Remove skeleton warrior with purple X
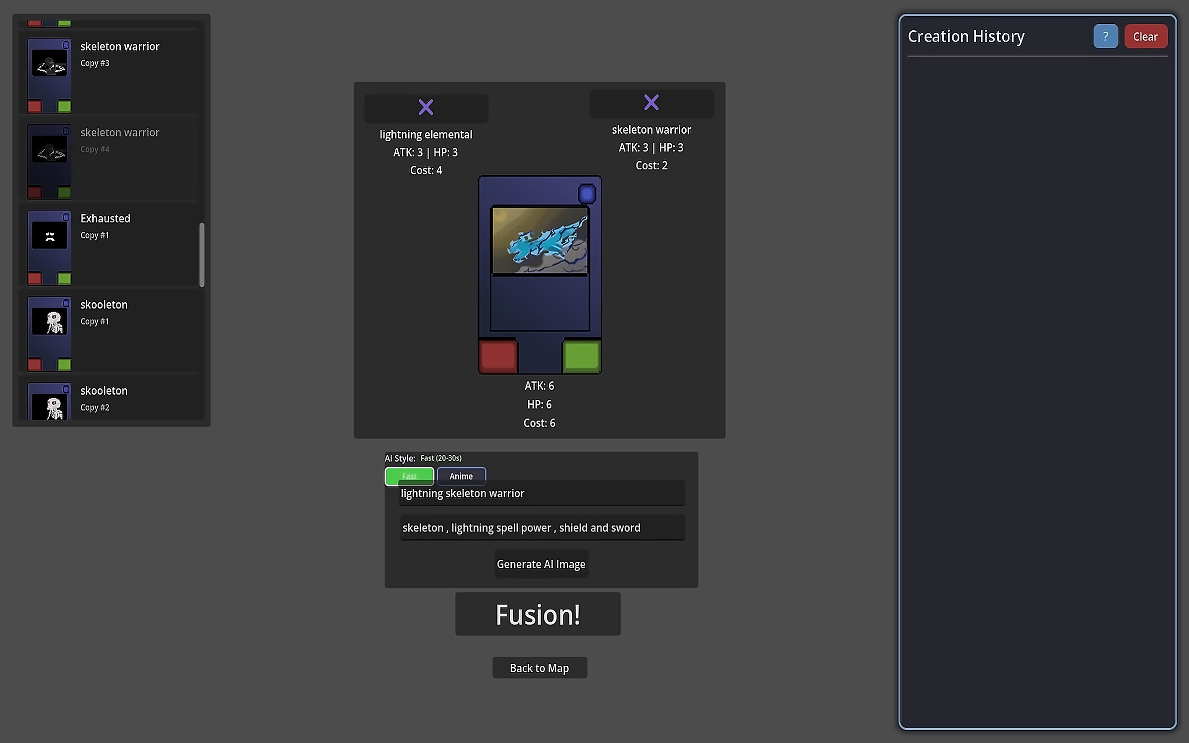The width and height of the screenshot is (1189, 743). pyautogui.click(x=651, y=103)
